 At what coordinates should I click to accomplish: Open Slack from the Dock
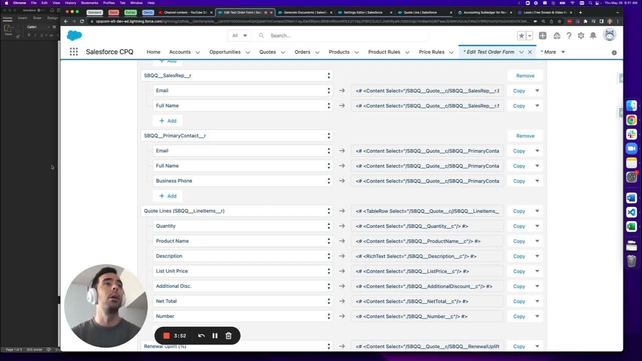point(631,134)
